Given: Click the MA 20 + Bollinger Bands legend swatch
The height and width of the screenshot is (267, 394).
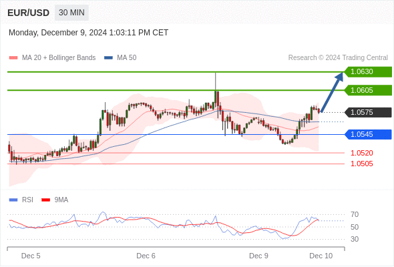Looking at the screenshot, I should click(x=13, y=58).
